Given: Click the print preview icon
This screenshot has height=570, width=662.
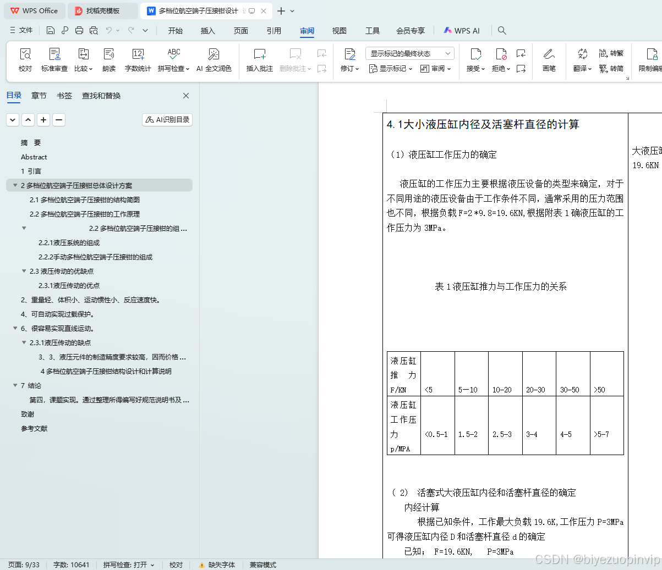Looking at the screenshot, I should coord(94,31).
